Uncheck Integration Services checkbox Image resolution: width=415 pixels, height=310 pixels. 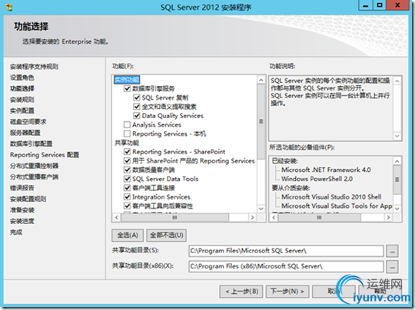point(128,196)
